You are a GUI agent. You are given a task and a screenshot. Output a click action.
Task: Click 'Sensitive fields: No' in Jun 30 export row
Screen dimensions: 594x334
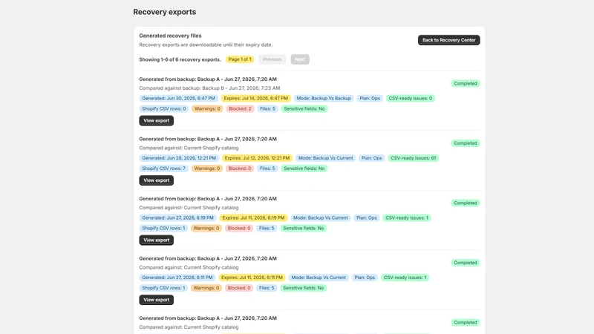point(304,108)
